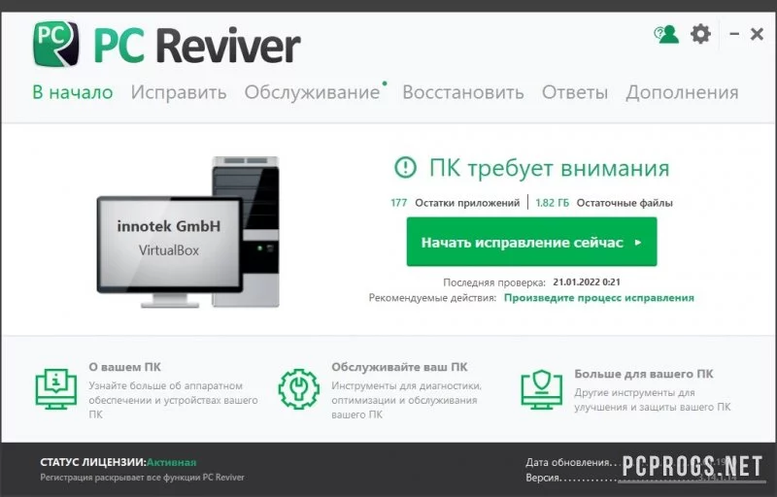This screenshot has height=497, width=777.
Task: Minimize the PC Reviver window
Action: click(x=734, y=34)
